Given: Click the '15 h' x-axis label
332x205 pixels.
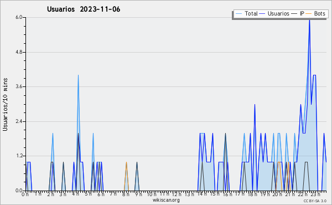Looking at the screenshot, I should (215, 194).
